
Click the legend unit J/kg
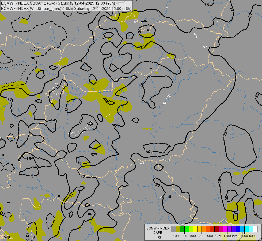(x=158, y=237)
